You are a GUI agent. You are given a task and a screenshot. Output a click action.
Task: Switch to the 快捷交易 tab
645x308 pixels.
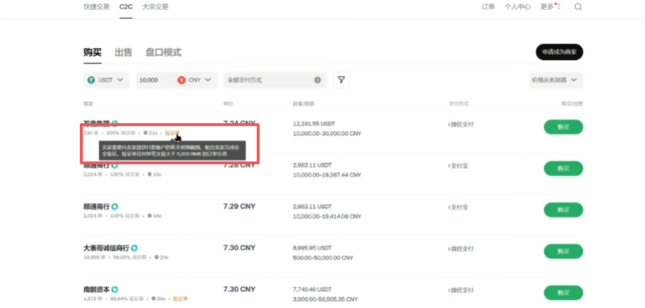(x=96, y=7)
